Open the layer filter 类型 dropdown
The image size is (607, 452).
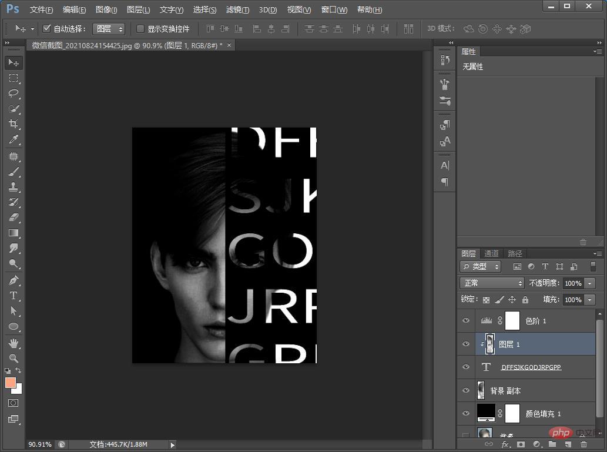[481, 266]
